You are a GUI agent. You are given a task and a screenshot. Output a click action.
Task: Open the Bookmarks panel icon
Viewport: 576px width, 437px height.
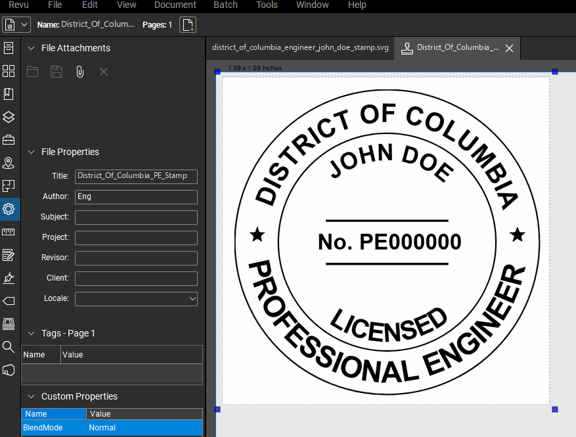9,94
